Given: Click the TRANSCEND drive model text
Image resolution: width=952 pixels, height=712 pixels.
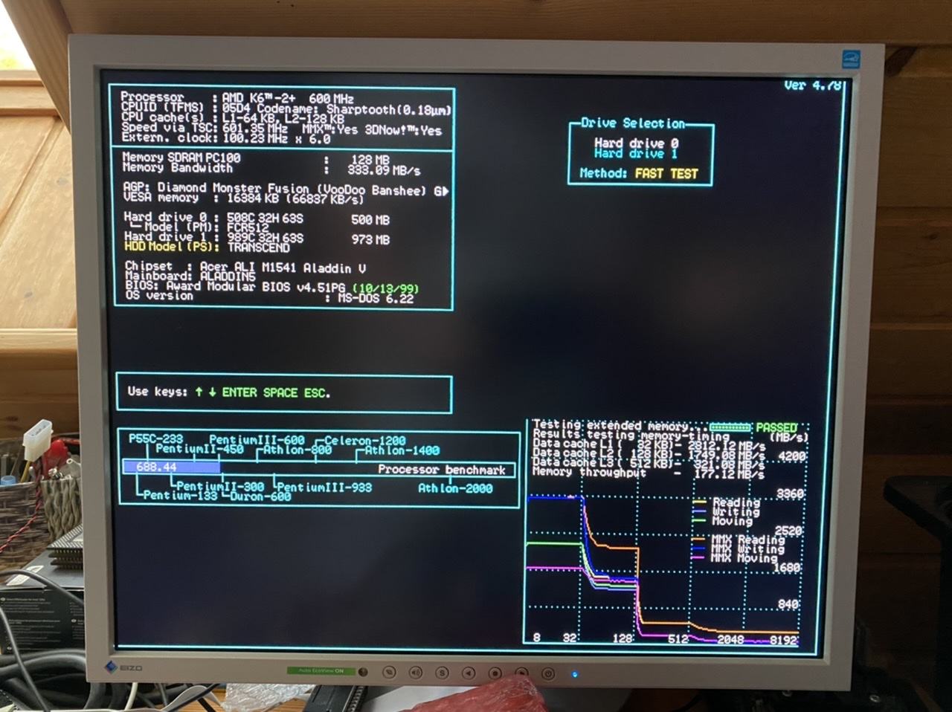Looking at the screenshot, I should (258, 247).
